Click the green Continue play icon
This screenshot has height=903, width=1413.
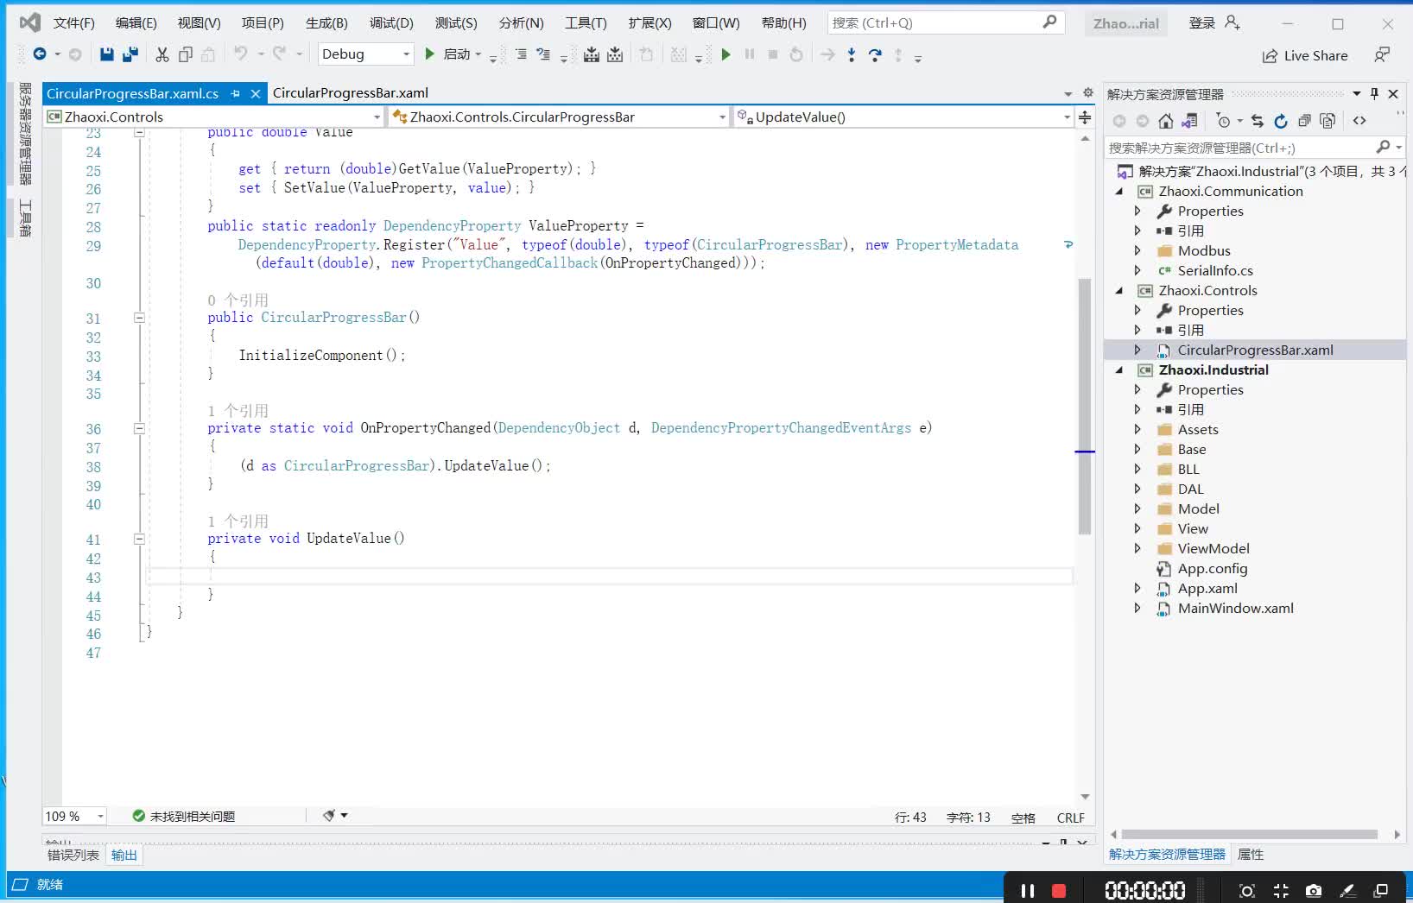726,54
